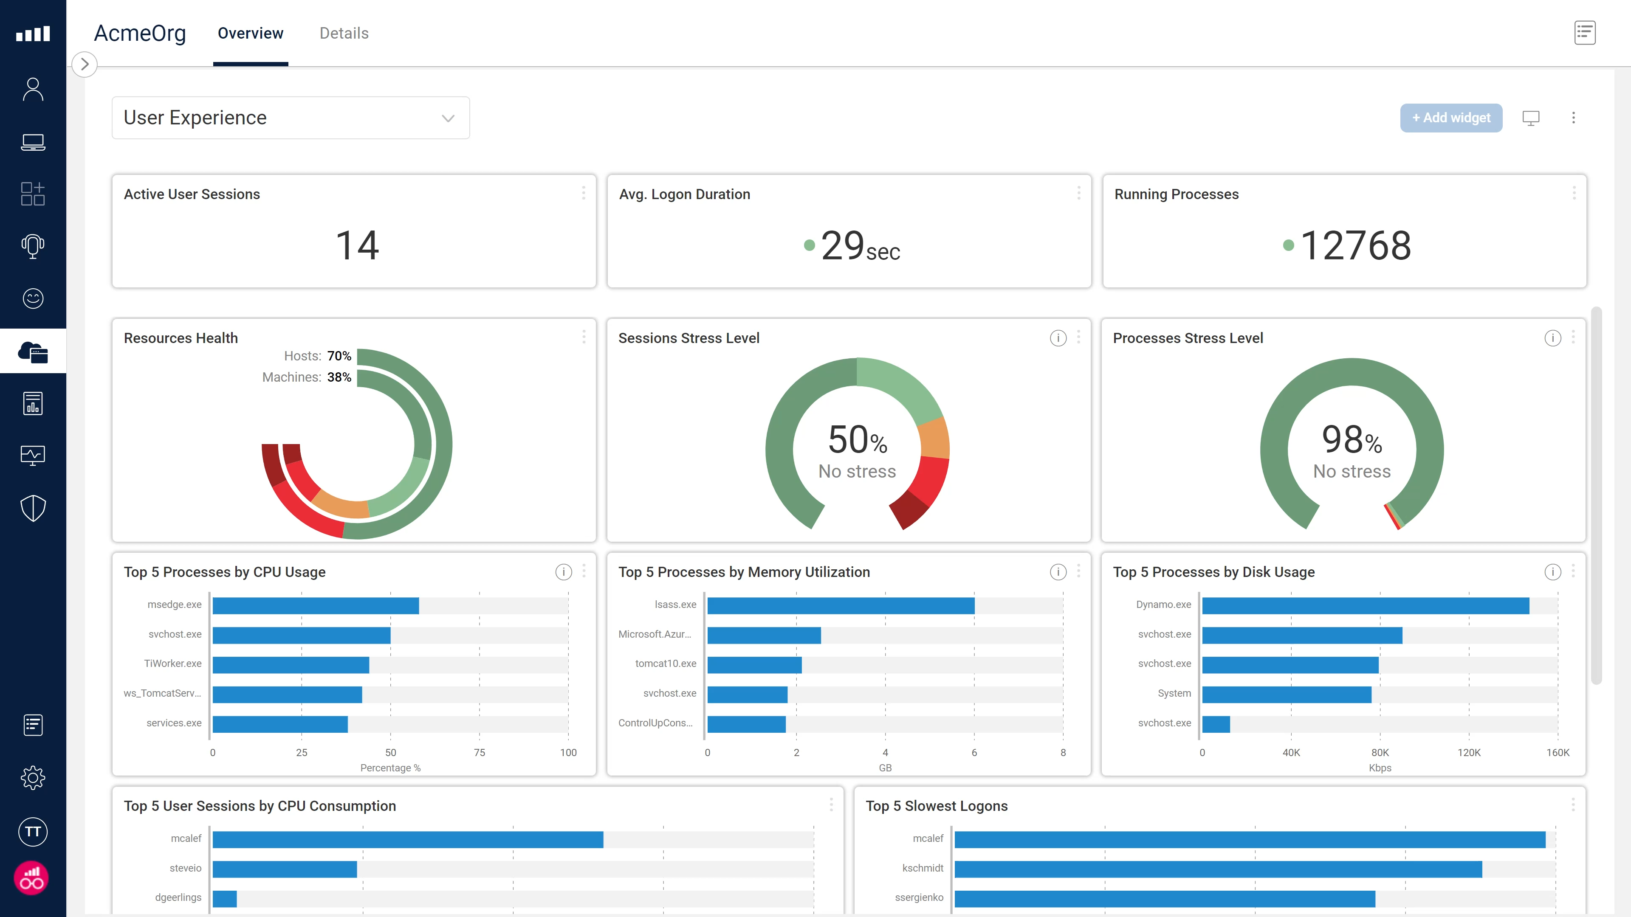Click the Add widget button
1631x917 pixels.
coord(1450,118)
